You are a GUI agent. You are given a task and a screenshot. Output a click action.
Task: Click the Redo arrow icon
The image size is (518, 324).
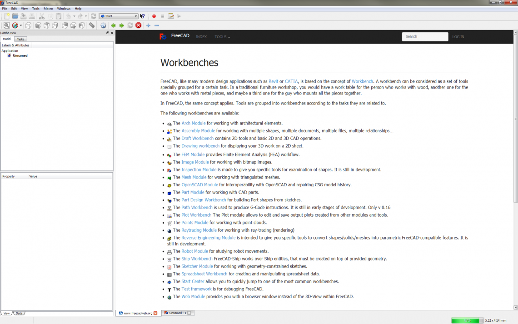pyautogui.click(x=80, y=16)
